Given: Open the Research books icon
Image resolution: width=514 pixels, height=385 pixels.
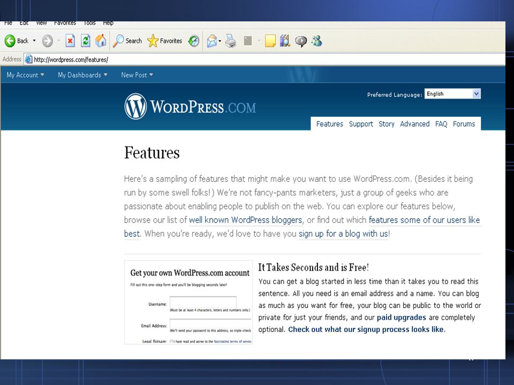Looking at the screenshot, I should [285, 41].
